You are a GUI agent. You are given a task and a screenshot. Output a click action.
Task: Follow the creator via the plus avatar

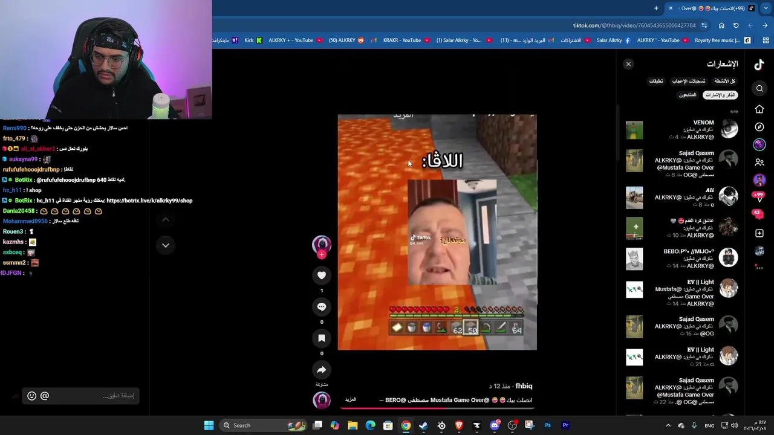322,255
